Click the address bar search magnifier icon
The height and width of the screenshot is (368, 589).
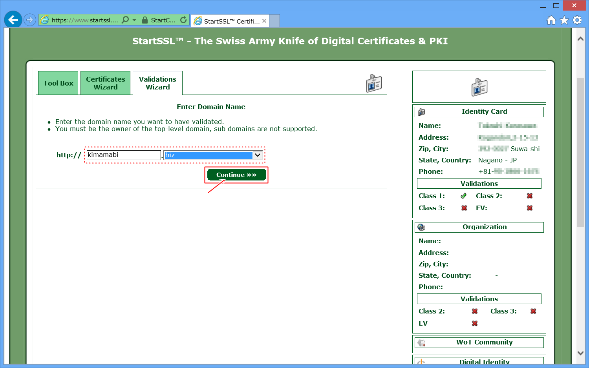pos(125,20)
